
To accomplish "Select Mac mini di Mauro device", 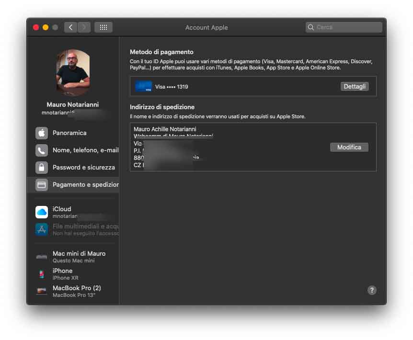I will click(73, 257).
